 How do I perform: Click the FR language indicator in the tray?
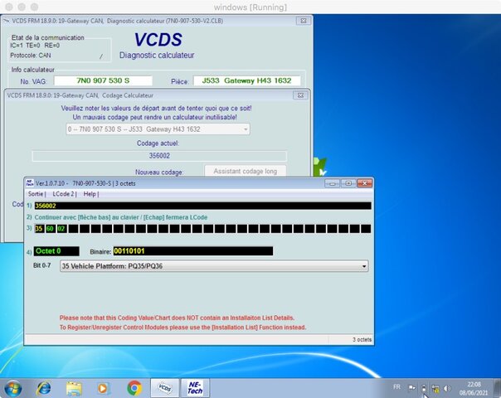pyautogui.click(x=396, y=387)
